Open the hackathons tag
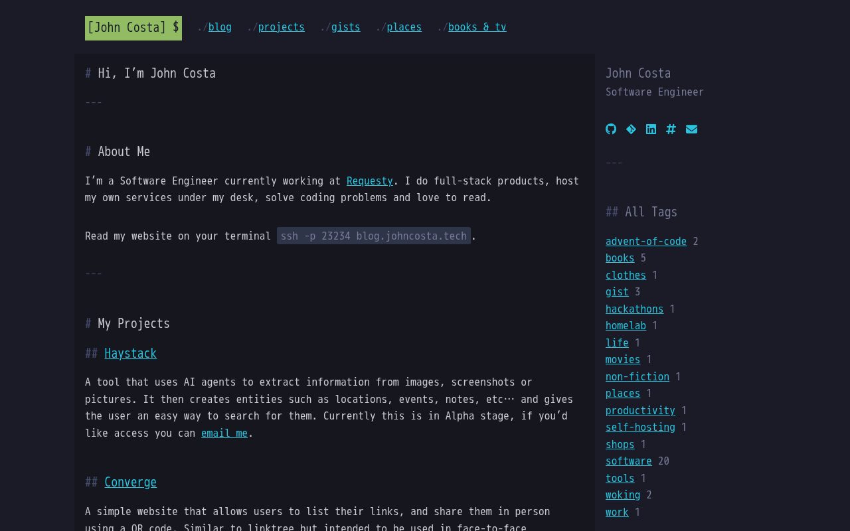Viewport: 850px width, 531px height. coord(634,309)
